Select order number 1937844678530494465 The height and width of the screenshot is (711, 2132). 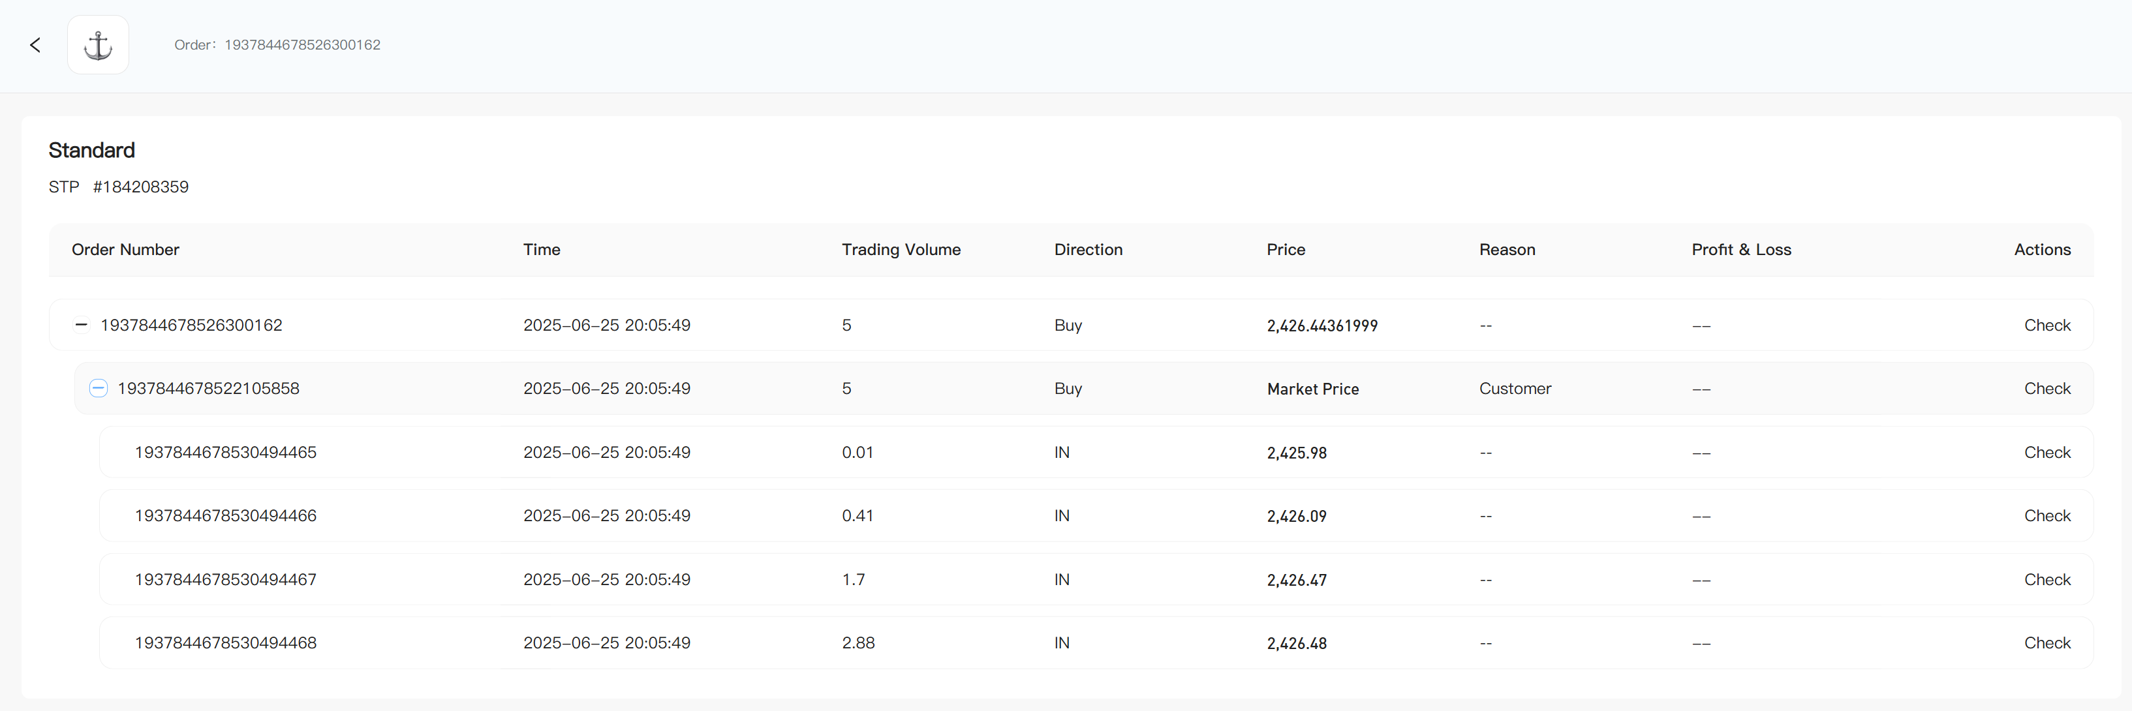[225, 452]
